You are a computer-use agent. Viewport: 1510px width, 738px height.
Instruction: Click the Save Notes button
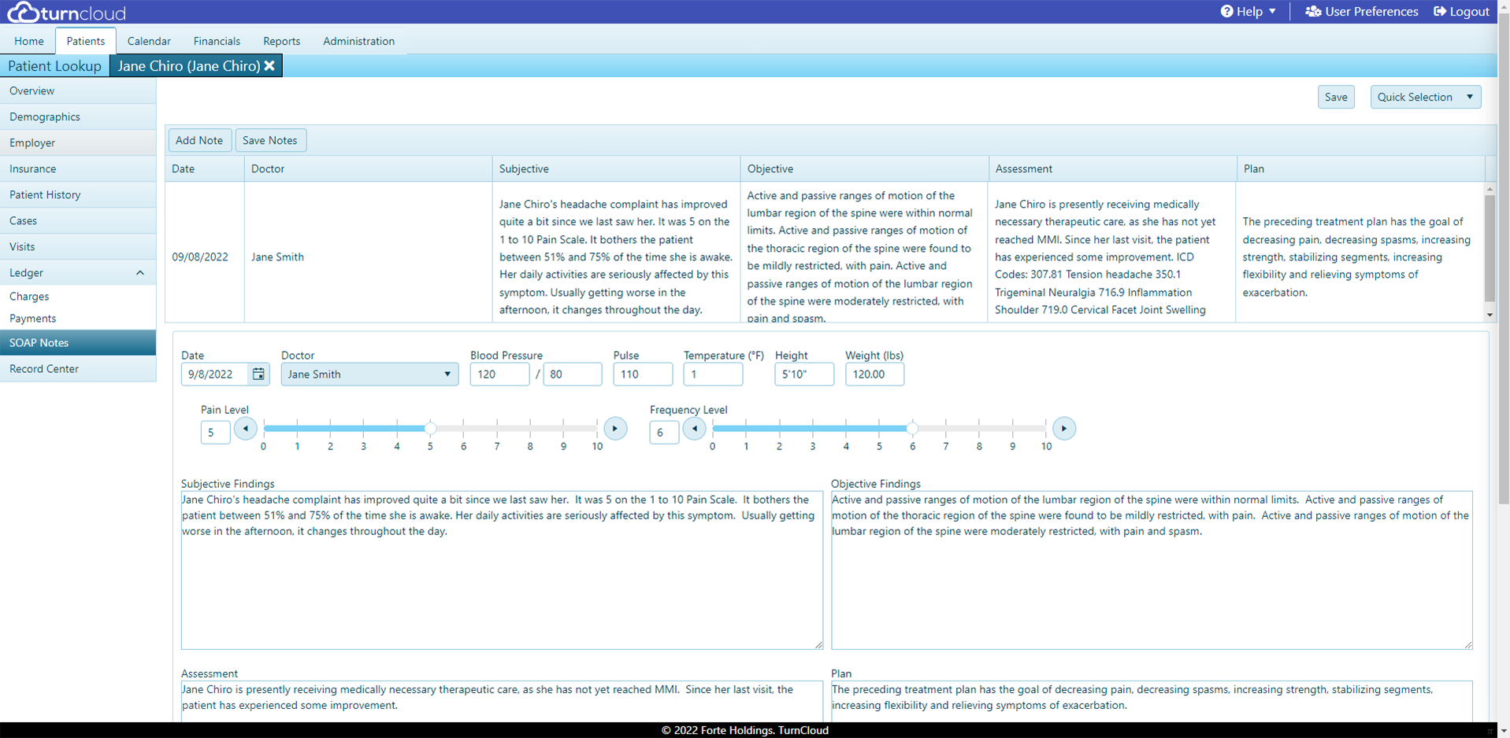coord(269,140)
